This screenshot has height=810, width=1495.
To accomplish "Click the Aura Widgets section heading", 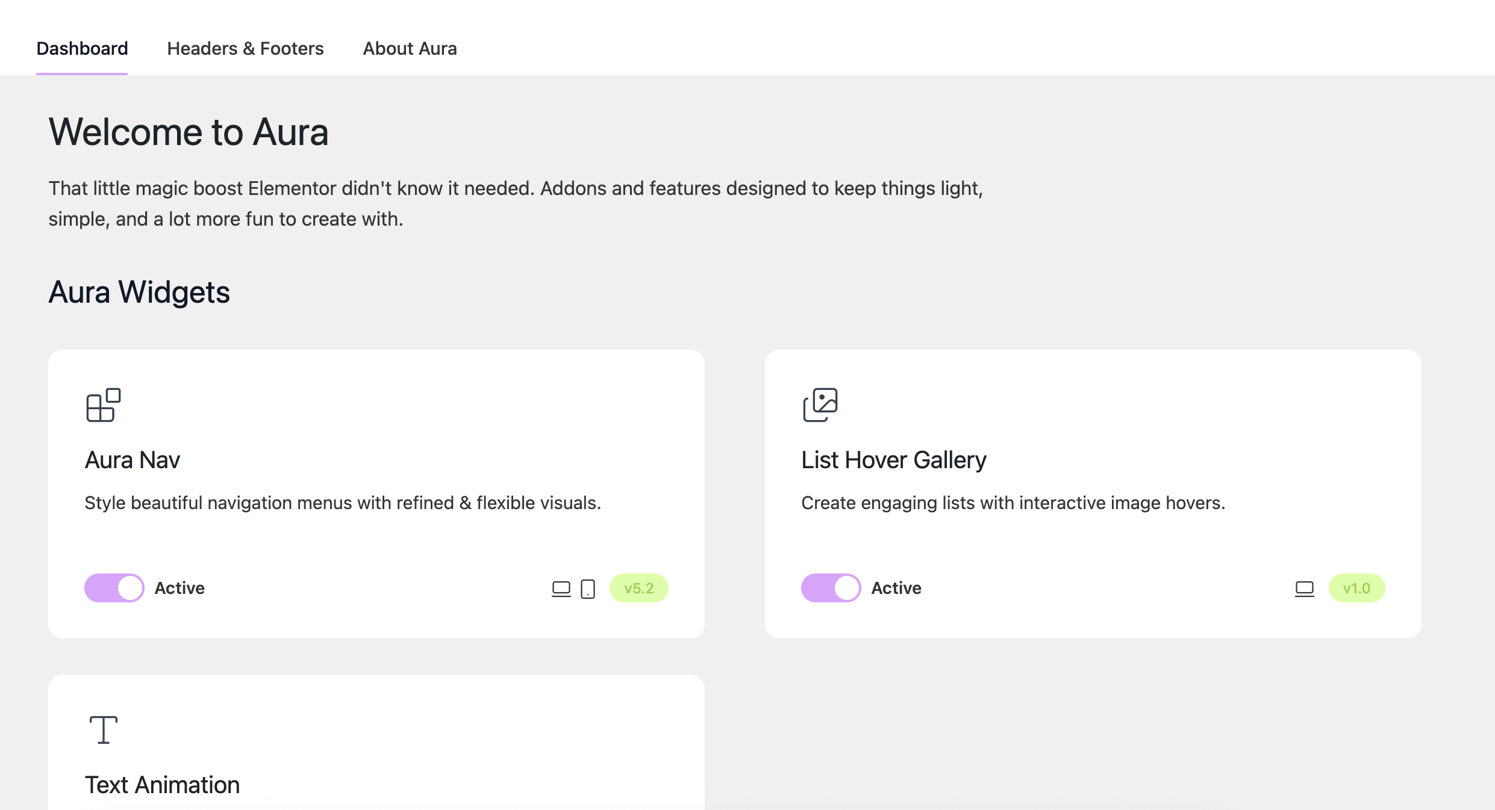I will click(139, 292).
